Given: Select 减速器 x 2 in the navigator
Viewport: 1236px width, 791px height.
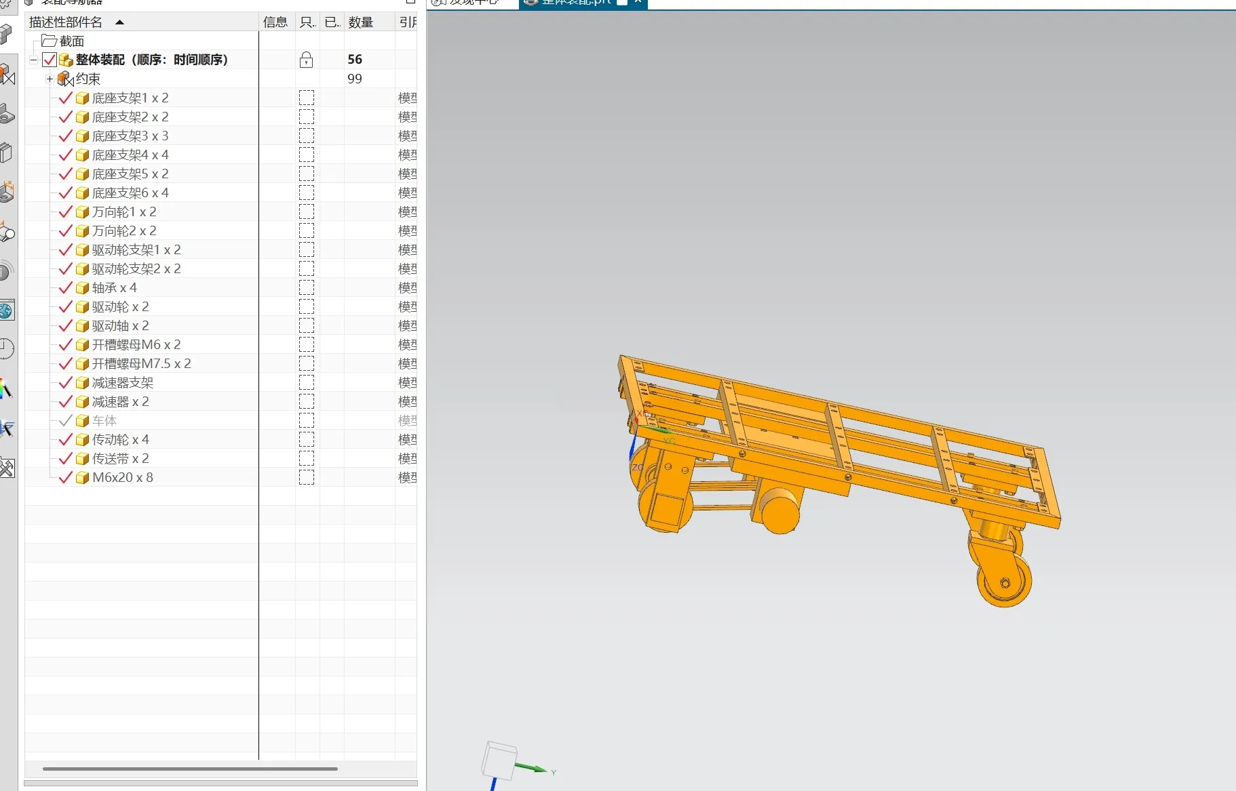Looking at the screenshot, I should tap(121, 401).
